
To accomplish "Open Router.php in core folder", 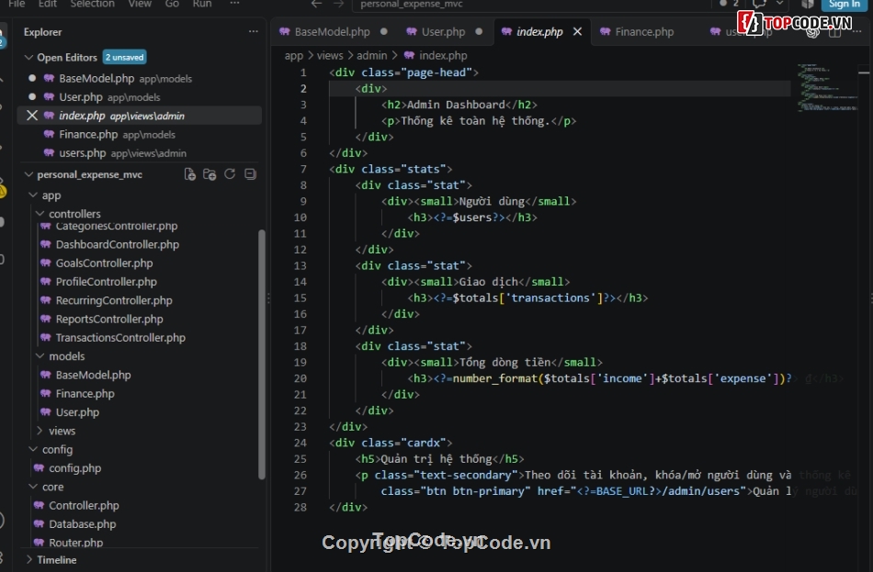I will [75, 543].
